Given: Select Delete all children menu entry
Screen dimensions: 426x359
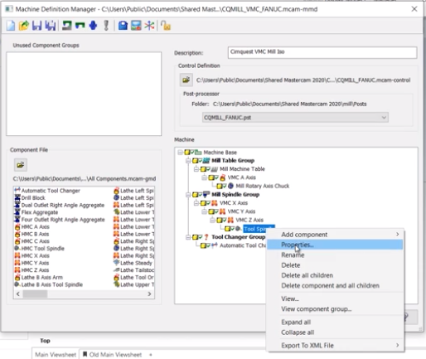Looking at the screenshot, I should pos(335,275).
